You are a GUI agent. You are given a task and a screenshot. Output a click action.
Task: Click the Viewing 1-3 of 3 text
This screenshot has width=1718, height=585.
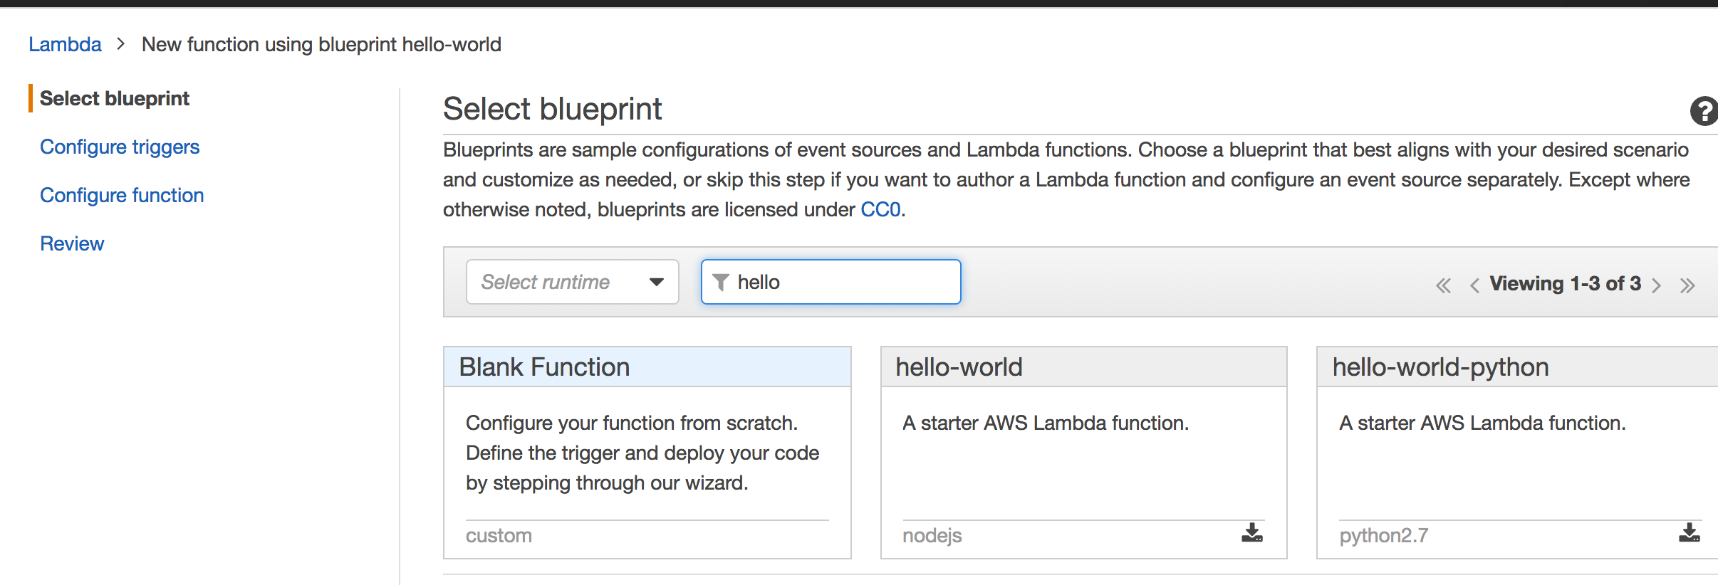(x=1566, y=283)
